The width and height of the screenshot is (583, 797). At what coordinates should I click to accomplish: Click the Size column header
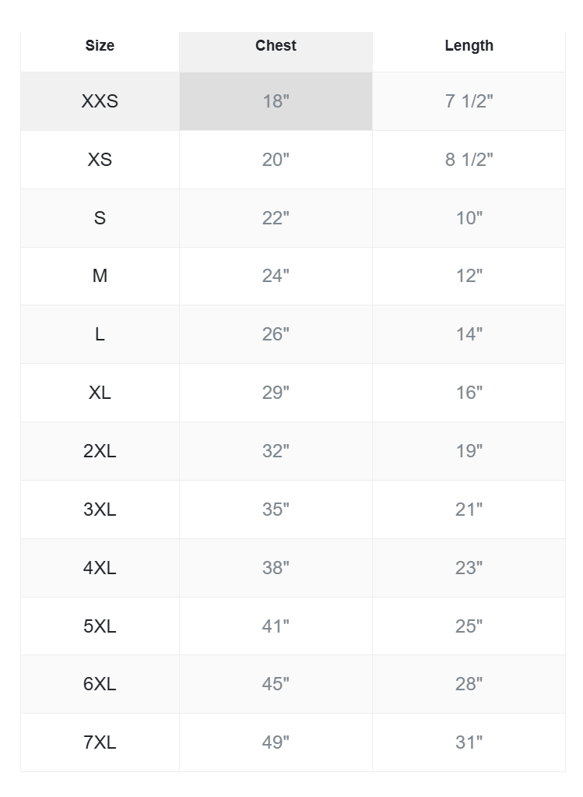pyautogui.click(x=100, y=46)
